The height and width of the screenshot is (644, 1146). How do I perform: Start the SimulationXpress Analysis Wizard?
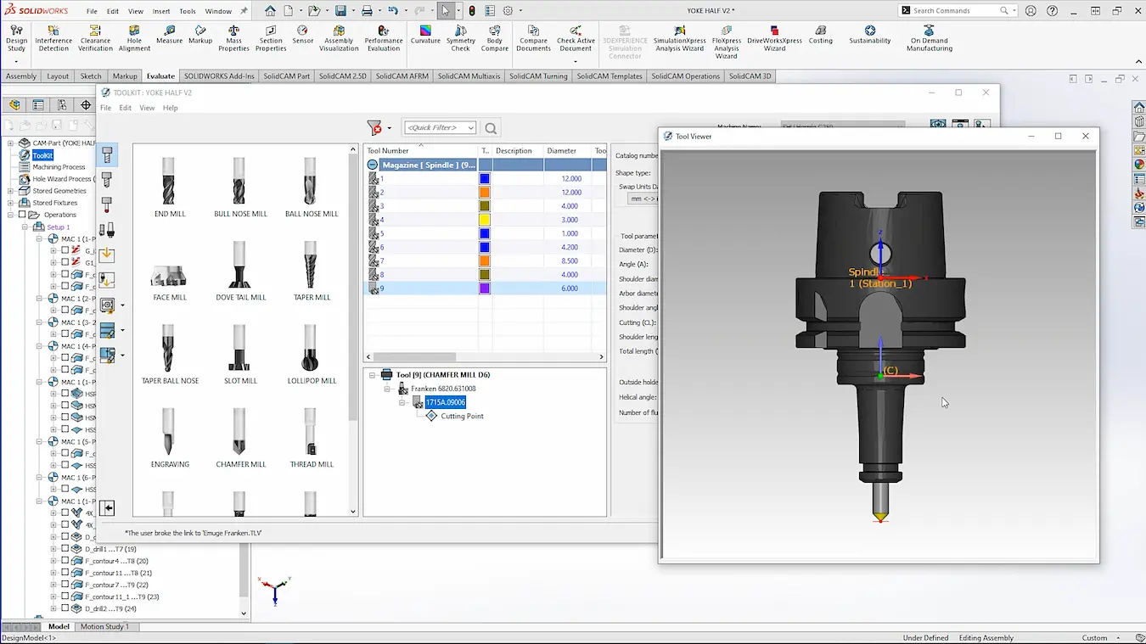tap(679, 39)
